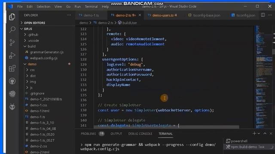The image size is (275, 154).
Task: Open webpack.config.cjs file
Action: [x=44, y=58]
